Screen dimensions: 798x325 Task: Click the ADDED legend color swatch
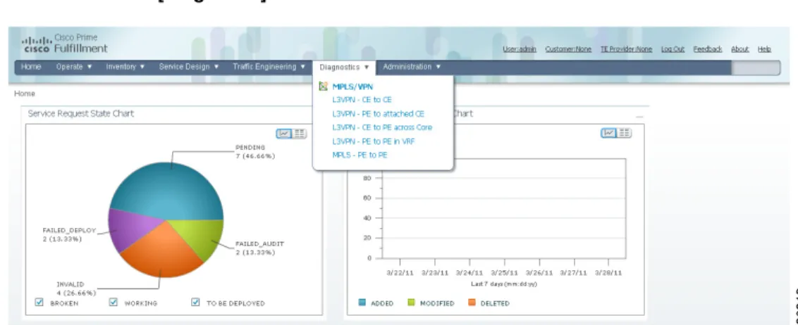pyautogui.click(x=362, y=302)
